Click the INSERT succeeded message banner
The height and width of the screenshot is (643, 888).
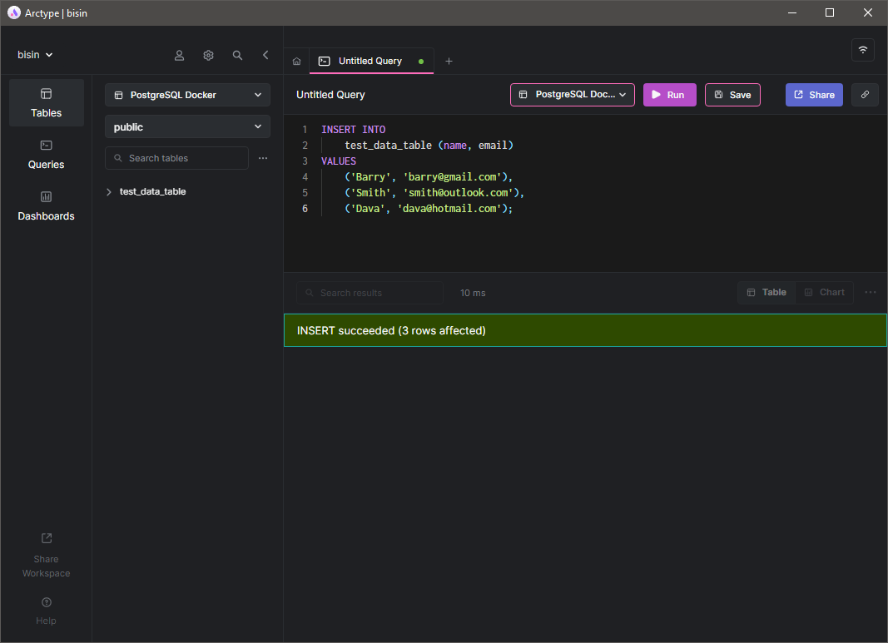(x=585, y=330)
